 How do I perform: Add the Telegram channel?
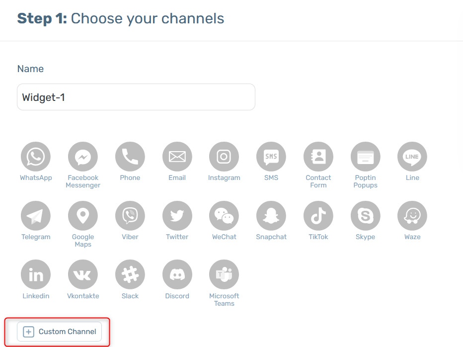(36, 216)
